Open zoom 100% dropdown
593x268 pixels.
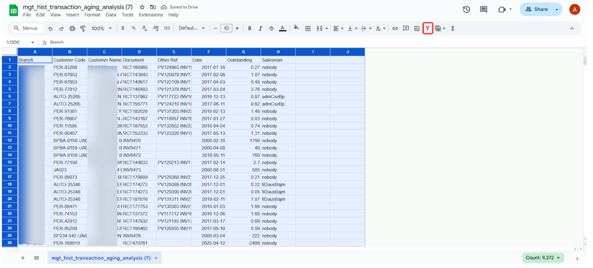(102, 28)
